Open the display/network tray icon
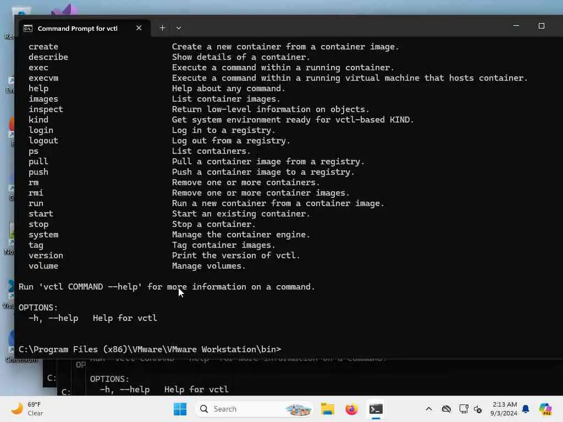Image resolution: width=563 pixels, height=422 pixels. click(463, 409)
